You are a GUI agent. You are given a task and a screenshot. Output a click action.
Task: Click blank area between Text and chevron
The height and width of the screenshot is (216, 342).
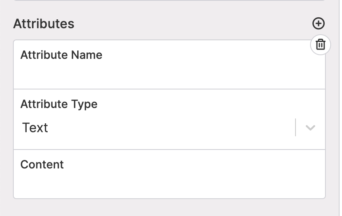[x=170, y=127]
